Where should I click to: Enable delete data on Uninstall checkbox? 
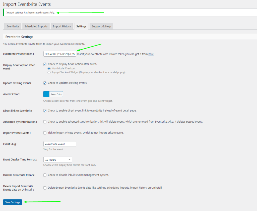coord(45,188)
